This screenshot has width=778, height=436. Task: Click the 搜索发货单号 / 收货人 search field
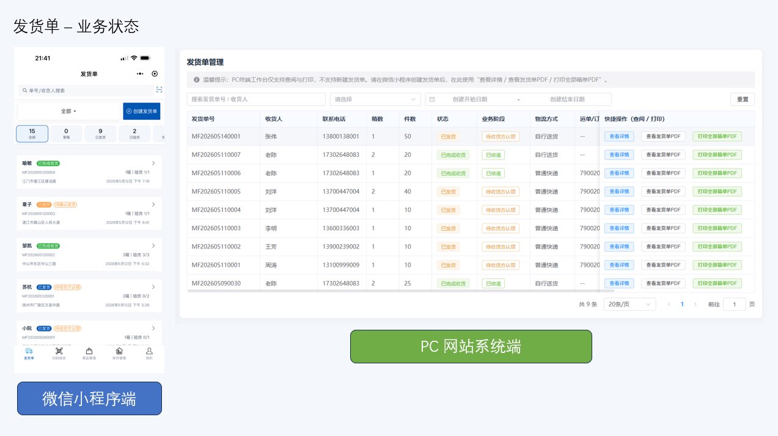tap(256, 99)
